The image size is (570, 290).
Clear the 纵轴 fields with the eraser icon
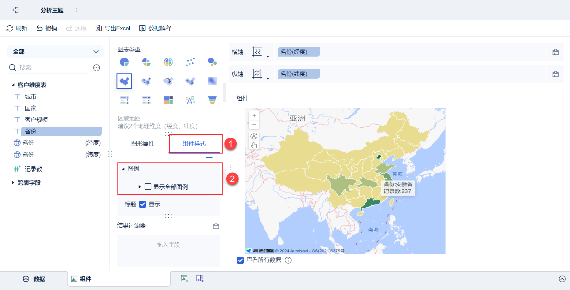[x=556, y=74]
